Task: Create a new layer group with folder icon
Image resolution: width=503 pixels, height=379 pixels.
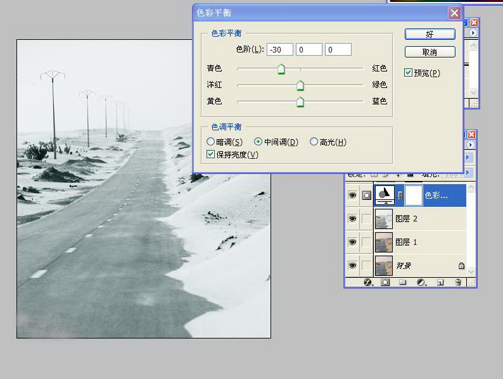Action: (x=402, y=283)
